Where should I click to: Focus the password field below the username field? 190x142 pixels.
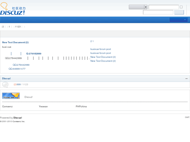(x=158, y=12)
